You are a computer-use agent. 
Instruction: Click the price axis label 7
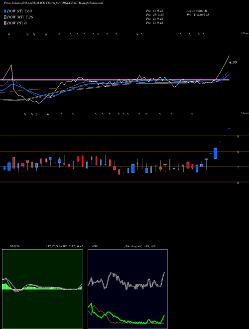[238, 167]
